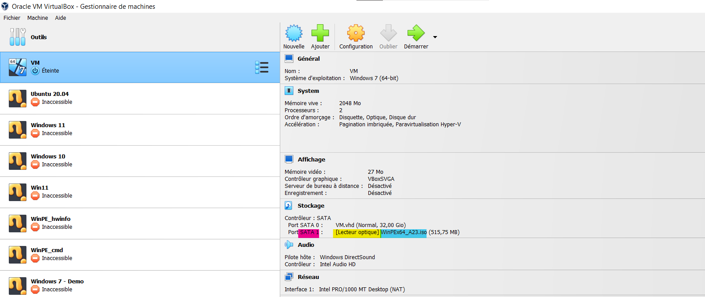This screenshot has height=297, width=705.
Task: Click the Affichage section header
Action: 311,159
